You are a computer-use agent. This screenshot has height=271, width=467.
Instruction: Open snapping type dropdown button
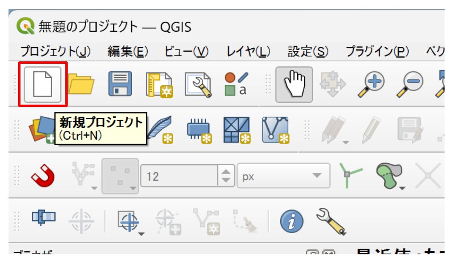pyautogui.click(x=120, y=176)
